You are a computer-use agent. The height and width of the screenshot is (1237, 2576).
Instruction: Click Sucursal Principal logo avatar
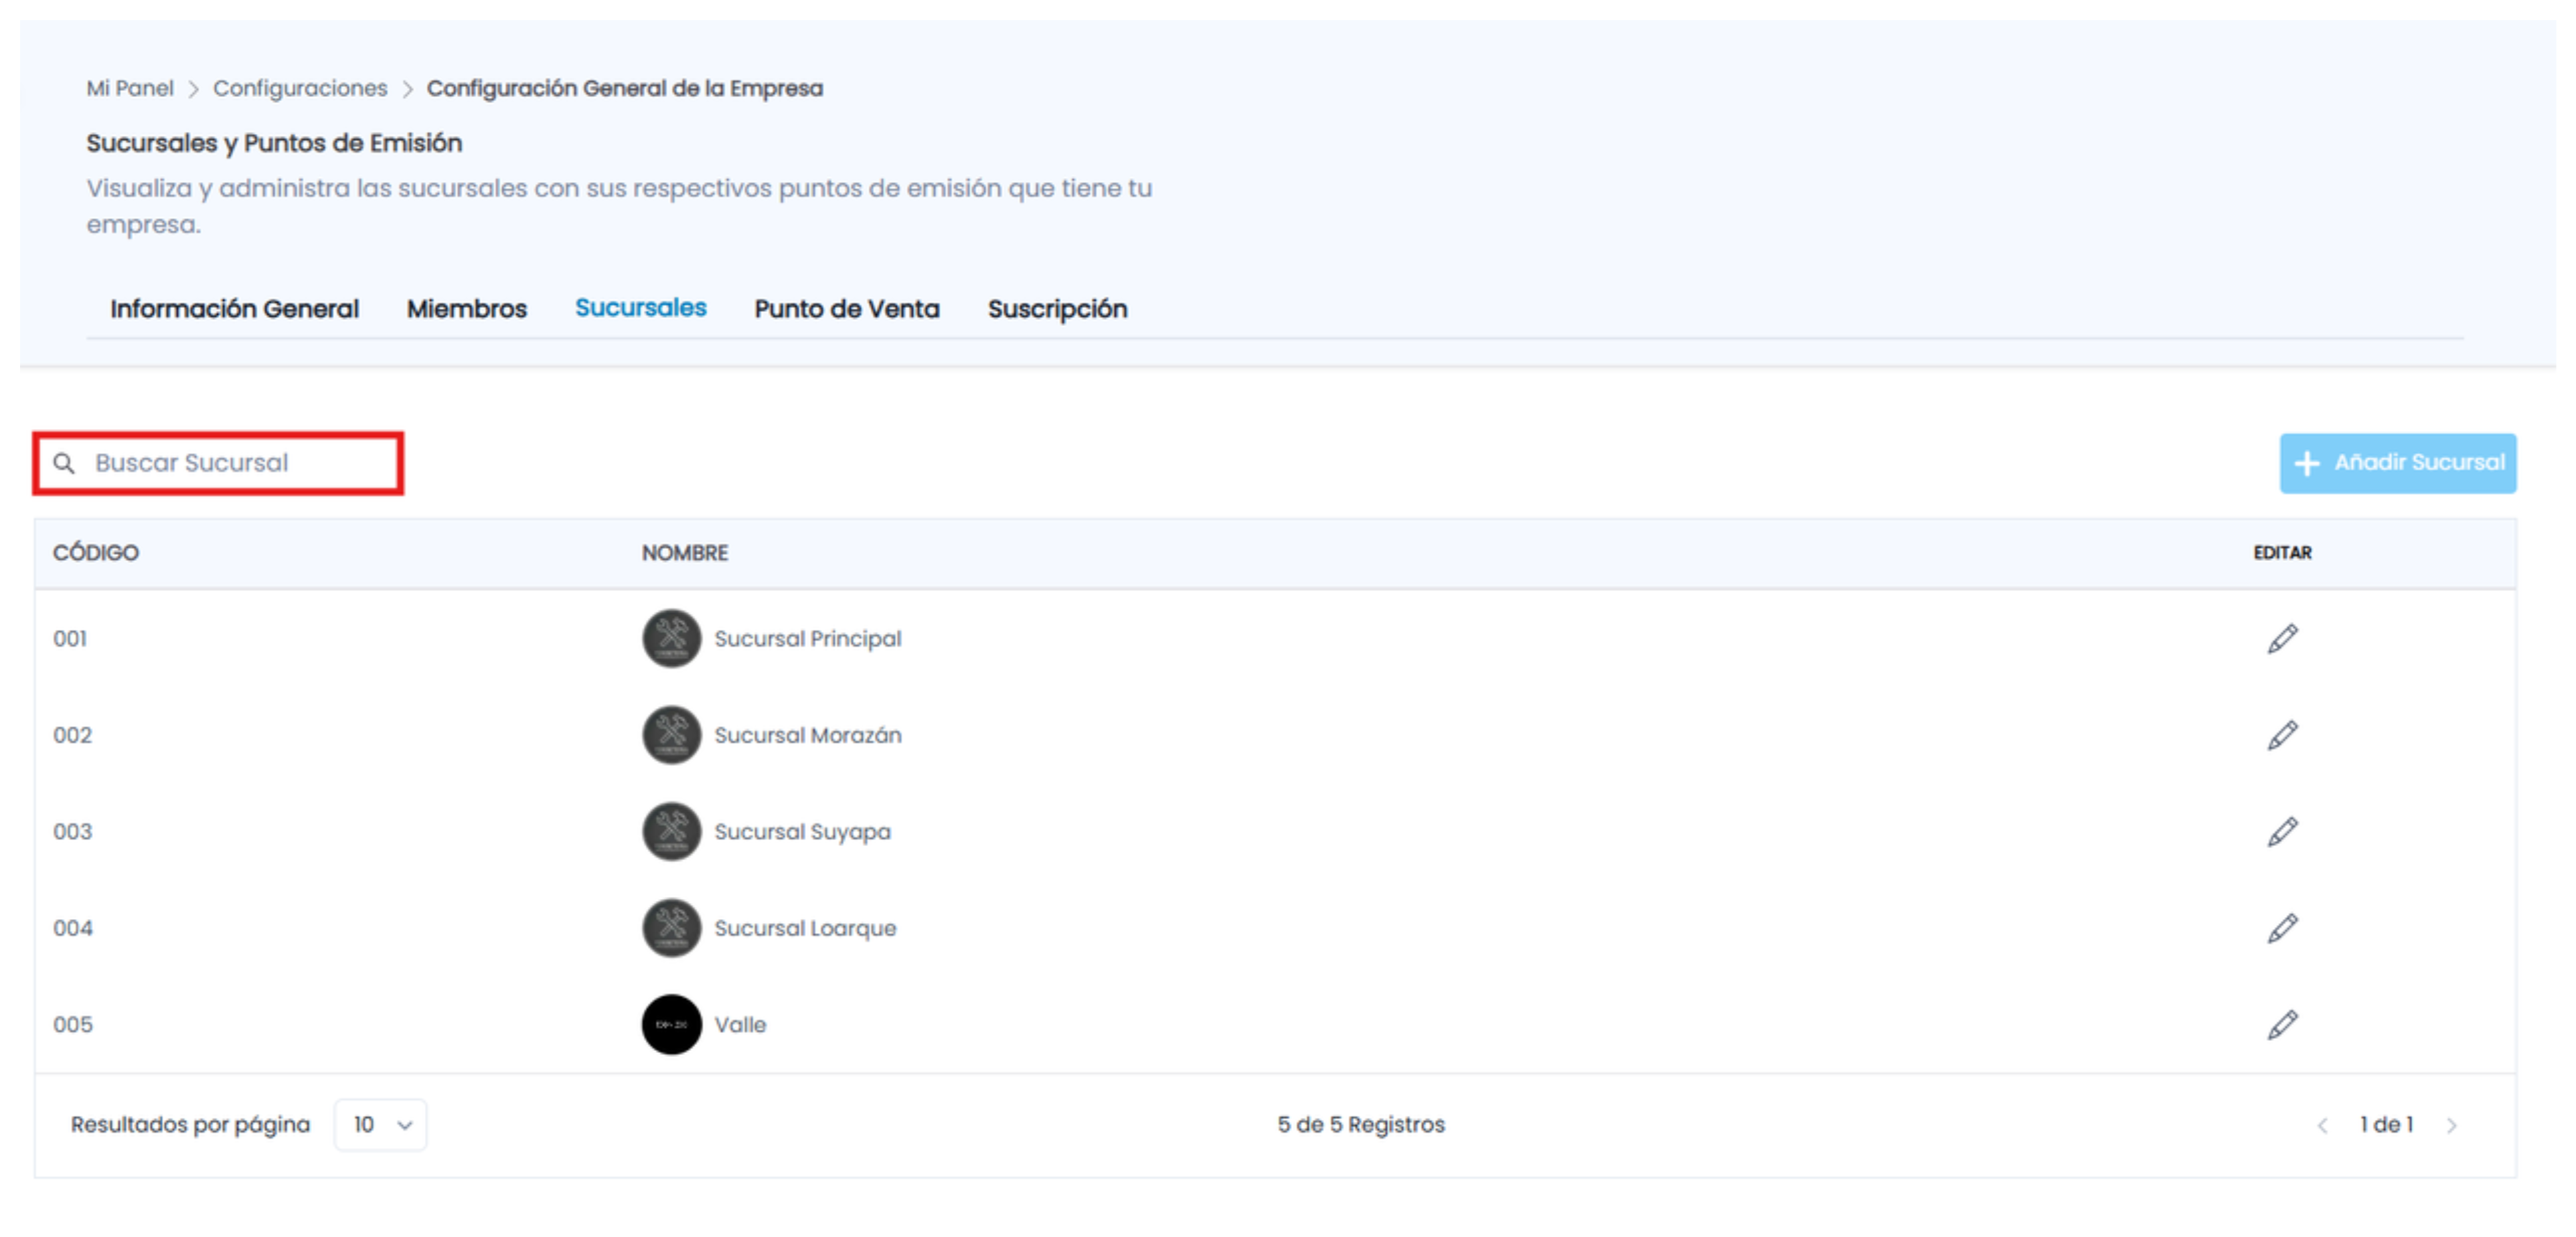pyautogui.click(x=671, y=638)
